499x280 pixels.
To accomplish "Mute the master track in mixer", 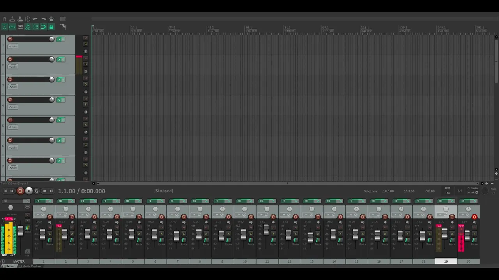I will pyautogui.click(x=27, y=215).
